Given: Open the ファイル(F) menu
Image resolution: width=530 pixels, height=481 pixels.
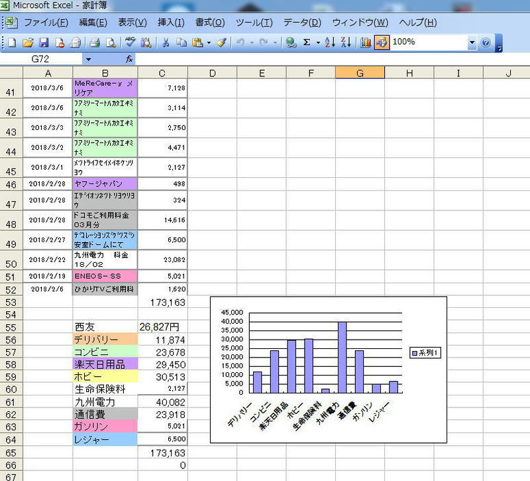Looking at the screenshot, I should pyautogui.click(x=46, y=23).
